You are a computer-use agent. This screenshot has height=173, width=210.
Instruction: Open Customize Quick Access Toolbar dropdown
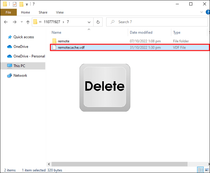tap(27, 5)
